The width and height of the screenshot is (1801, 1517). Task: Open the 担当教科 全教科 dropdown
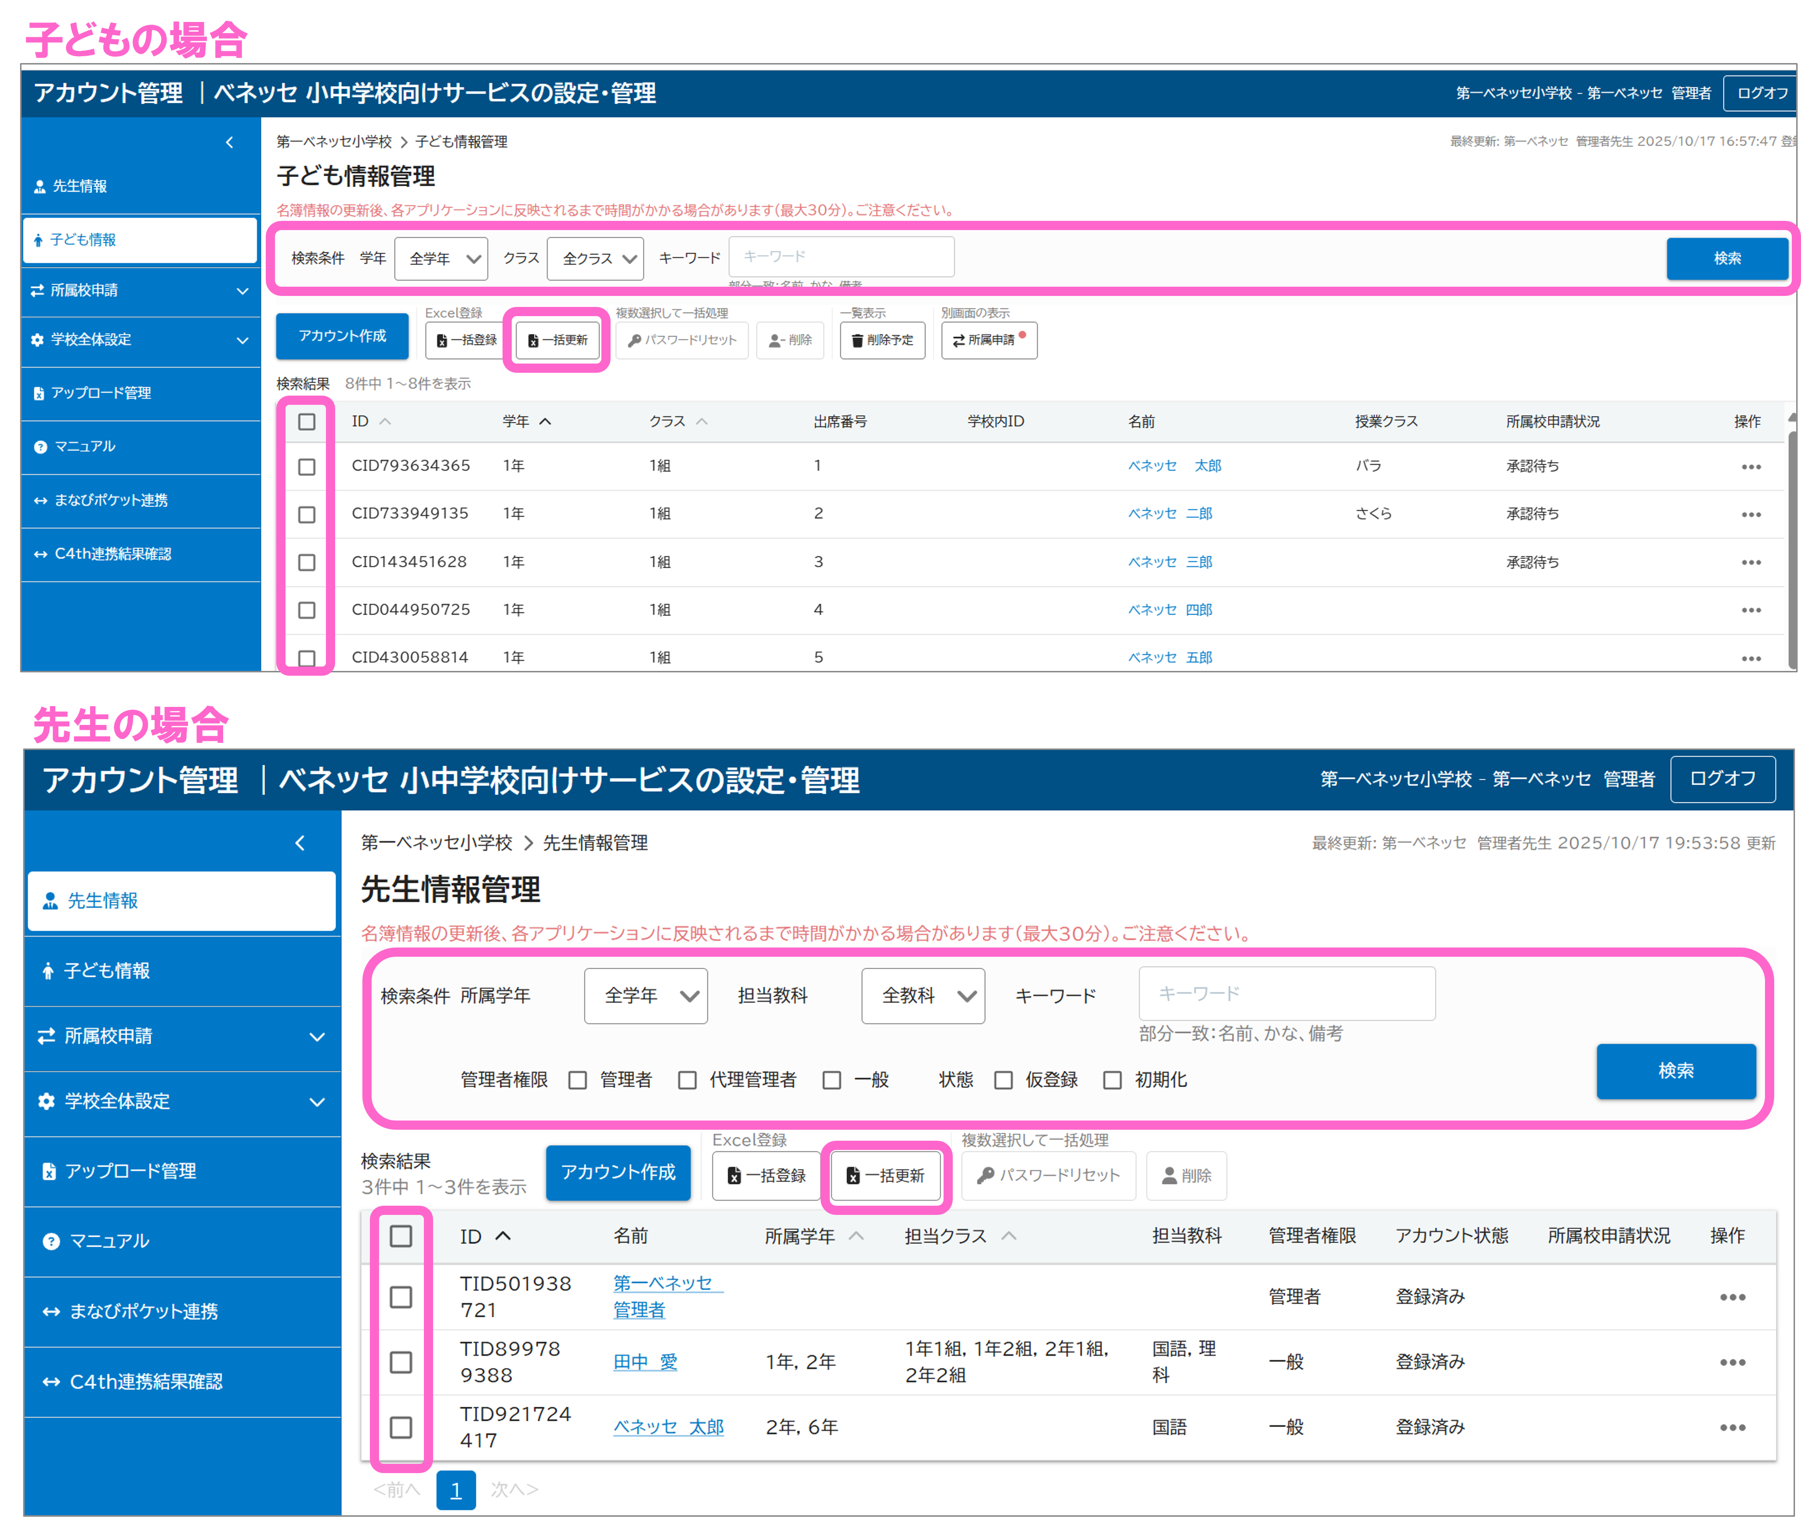tap(922, 996)
